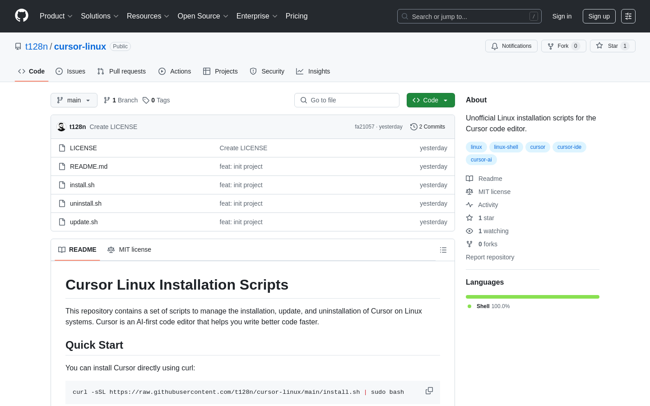Click the t128n avatar in commit row

click(61, 127)
